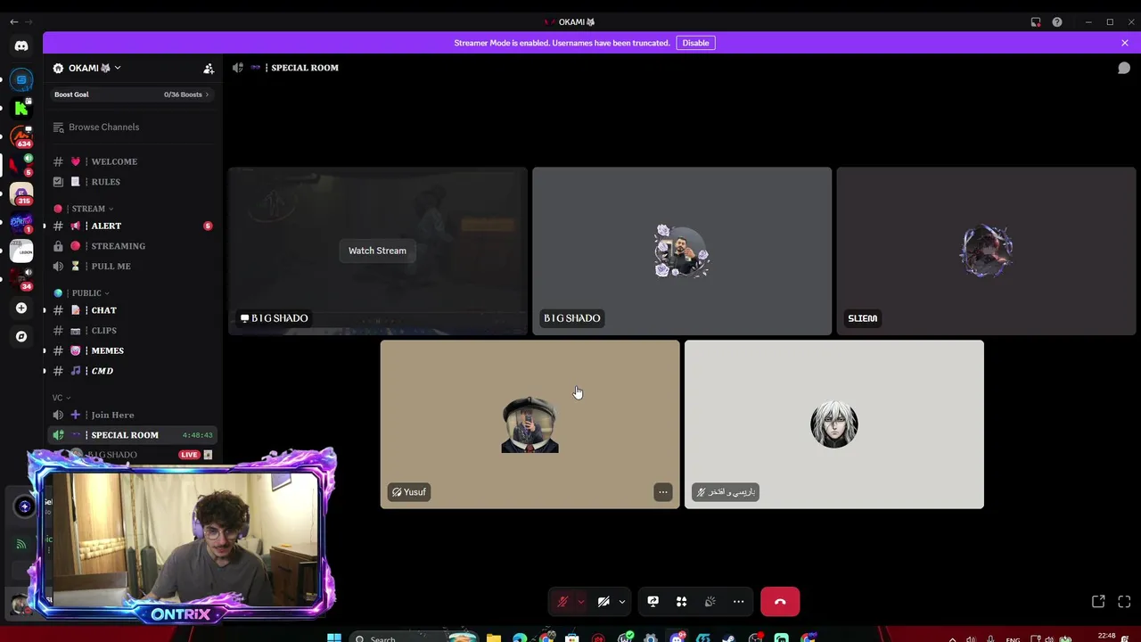Open File Explorer from the taskbar
1141x642 pixels.
(493, 638)
